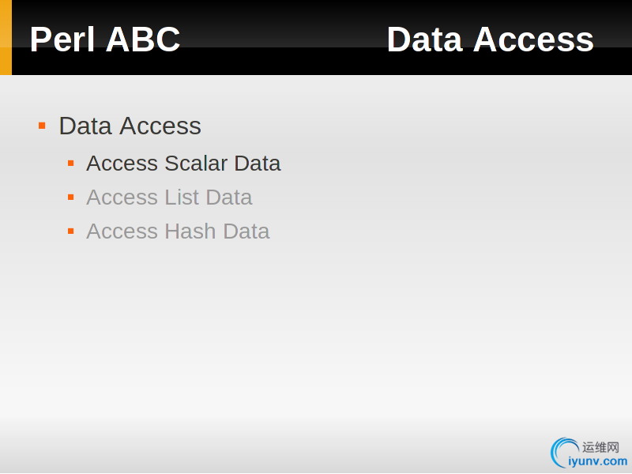632x474 pixels.
Task: Click the Chinese 运维网 watermark text
Action: coord(600,447)
